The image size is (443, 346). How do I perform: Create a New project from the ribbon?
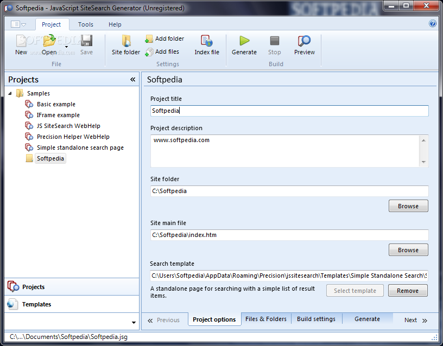point(21,44)
